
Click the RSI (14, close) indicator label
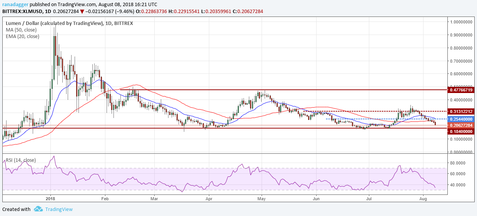(x=20, y=160)
